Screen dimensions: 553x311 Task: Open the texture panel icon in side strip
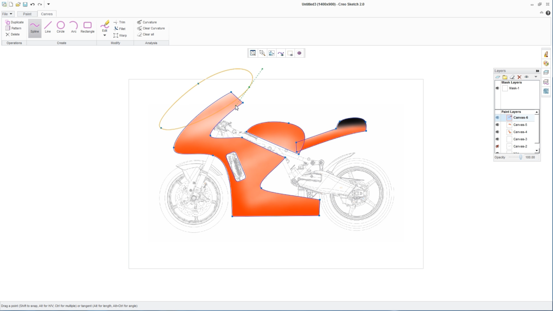(546, 91)
